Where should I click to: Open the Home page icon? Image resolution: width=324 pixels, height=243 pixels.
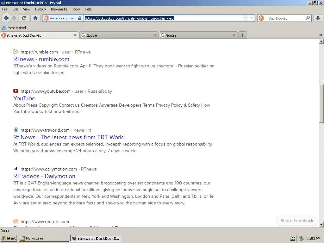35,18
